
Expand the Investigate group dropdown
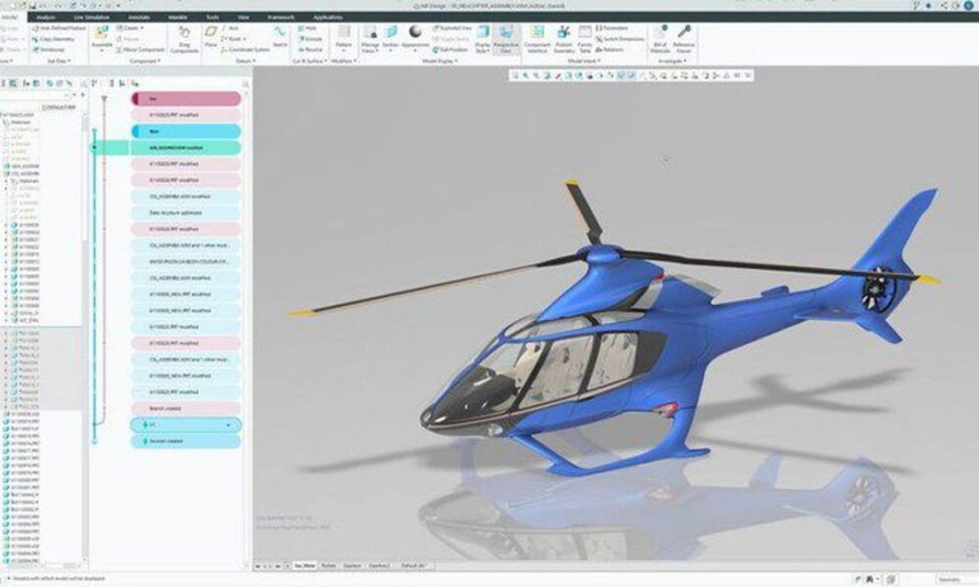(673, 61)
